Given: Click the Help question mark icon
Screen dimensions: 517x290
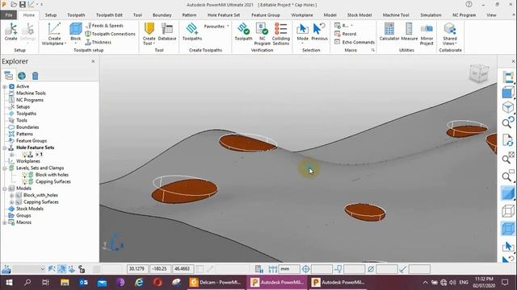Looking at the screenshot, I should pyautogui.click(x=469, y=4).
